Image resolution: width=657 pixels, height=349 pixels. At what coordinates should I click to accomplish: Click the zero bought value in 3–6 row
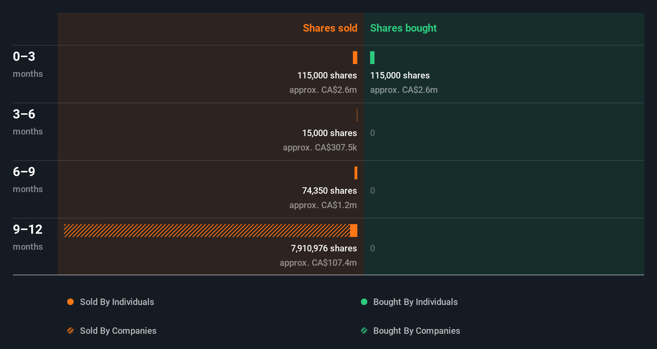point(373,133)
